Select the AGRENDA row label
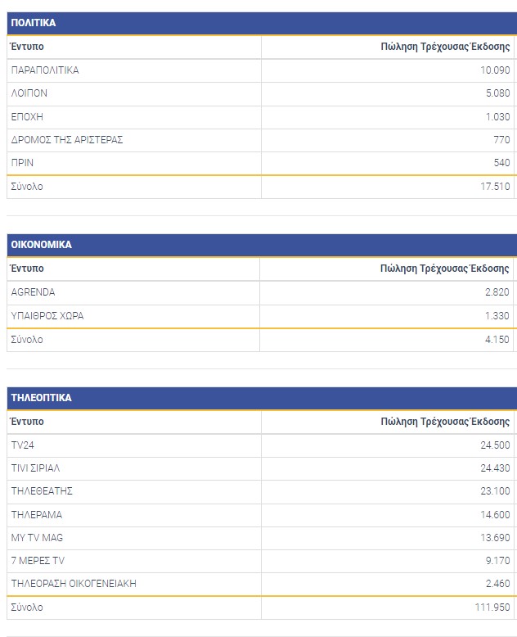This screenshot has width=517, height=637. [x=34, y=292]
